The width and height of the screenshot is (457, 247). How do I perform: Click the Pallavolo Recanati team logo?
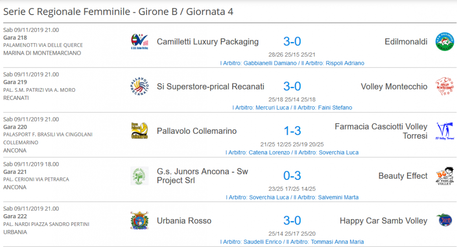pos(139,87)
